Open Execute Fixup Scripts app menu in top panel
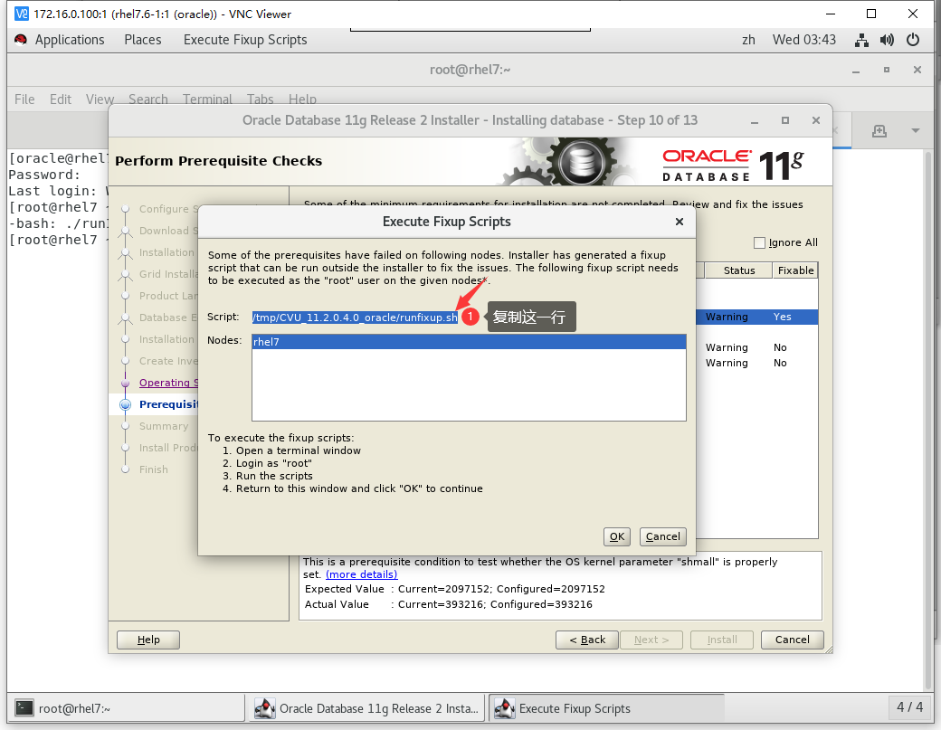Screen dimensions: 941x730 tap(245, 40)
